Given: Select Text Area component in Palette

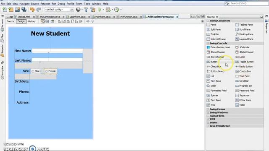Looking at the screenshot, I should point(214,81).
